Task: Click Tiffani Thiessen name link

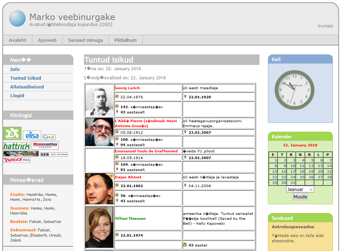Action: click(x=130, y=218)
